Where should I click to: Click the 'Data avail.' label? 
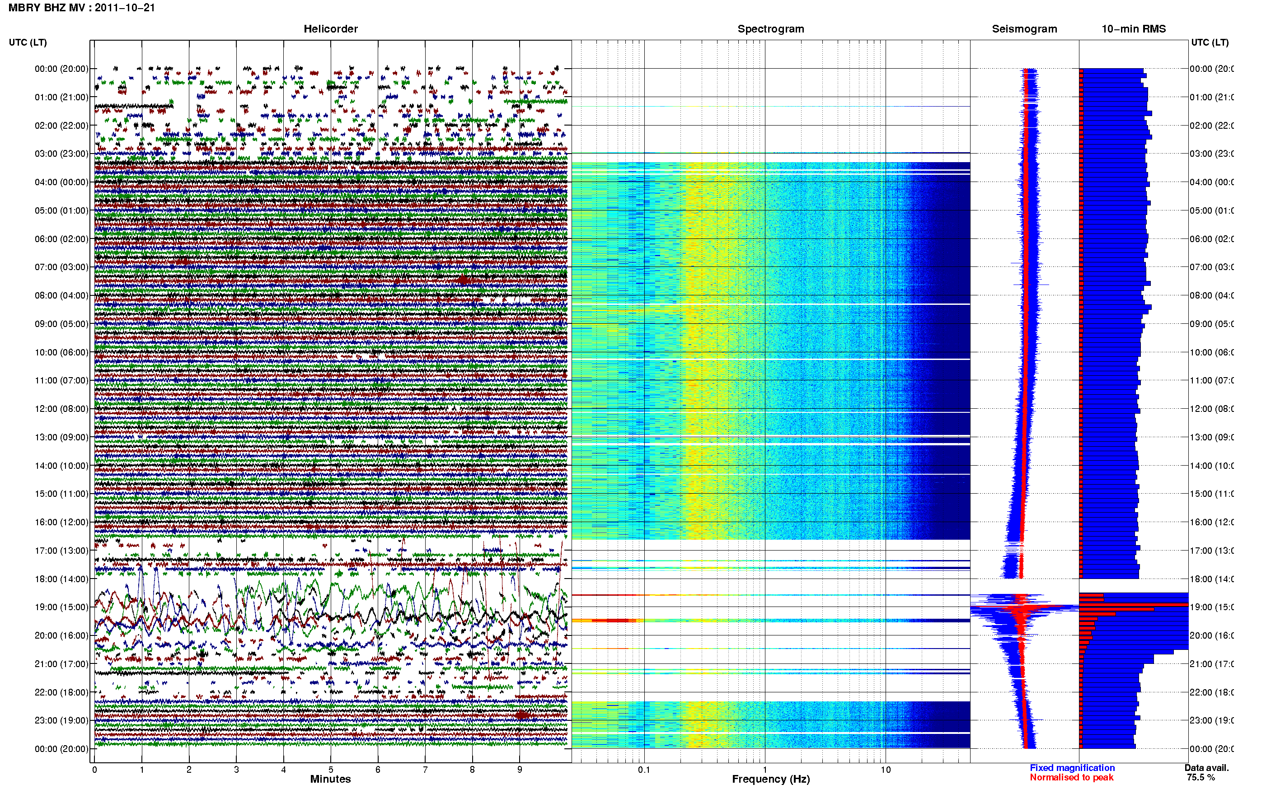[x=1206, y=768]
